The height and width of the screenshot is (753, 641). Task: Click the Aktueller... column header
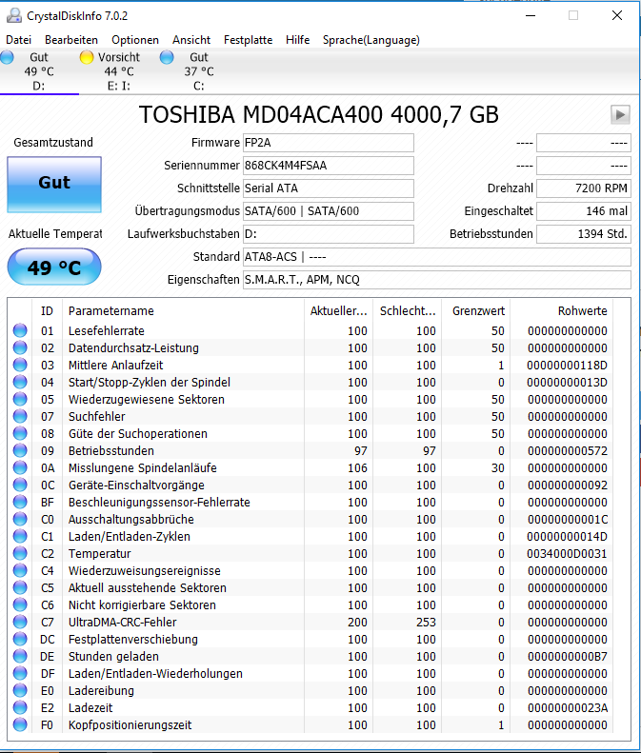339,310
